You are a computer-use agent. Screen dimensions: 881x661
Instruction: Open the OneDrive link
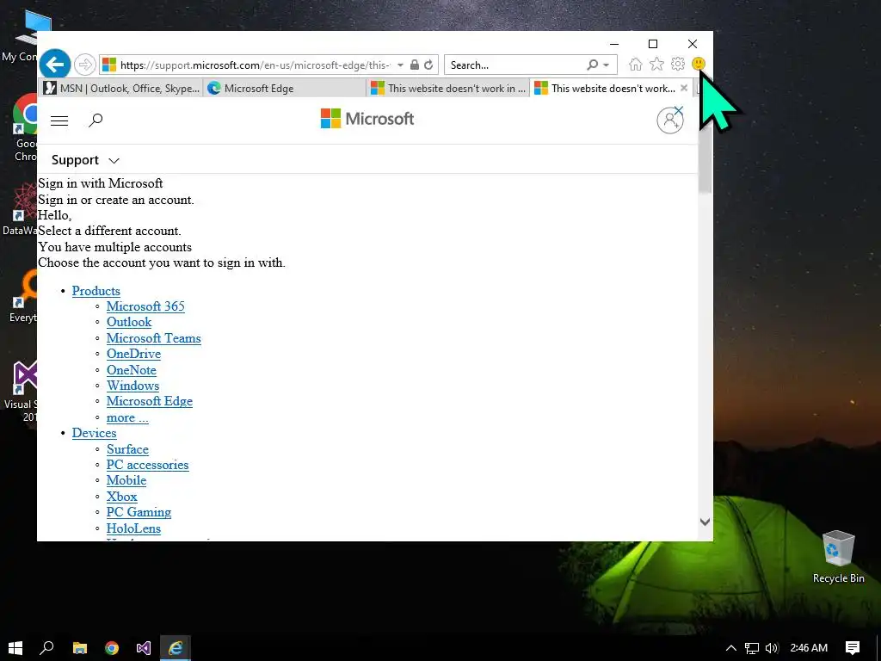[x=133, y=354]
